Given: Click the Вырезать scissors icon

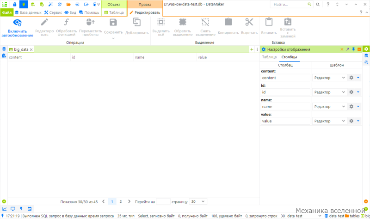Looking at the screenshot, I should 249,22.
